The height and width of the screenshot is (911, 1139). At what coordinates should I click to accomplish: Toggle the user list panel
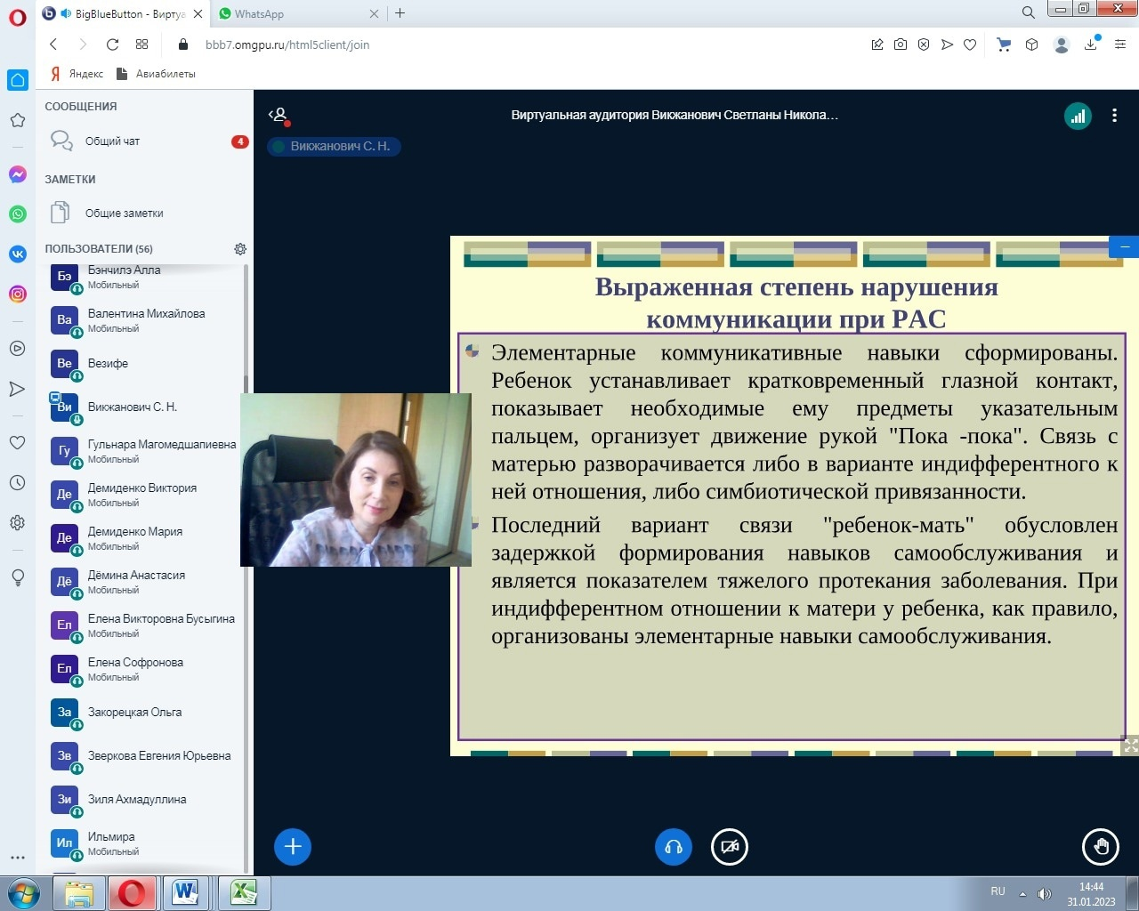(x=279, y=116)
